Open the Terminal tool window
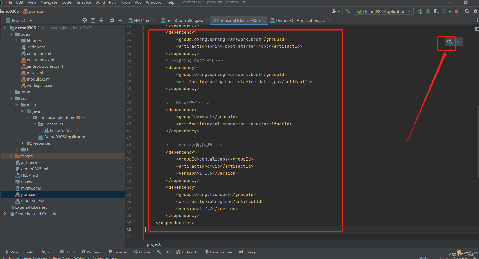Viewport: 479px width, 259px height. pos(118,252)
